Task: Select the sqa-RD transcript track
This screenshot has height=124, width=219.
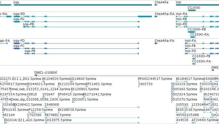Action: (83, 16)
